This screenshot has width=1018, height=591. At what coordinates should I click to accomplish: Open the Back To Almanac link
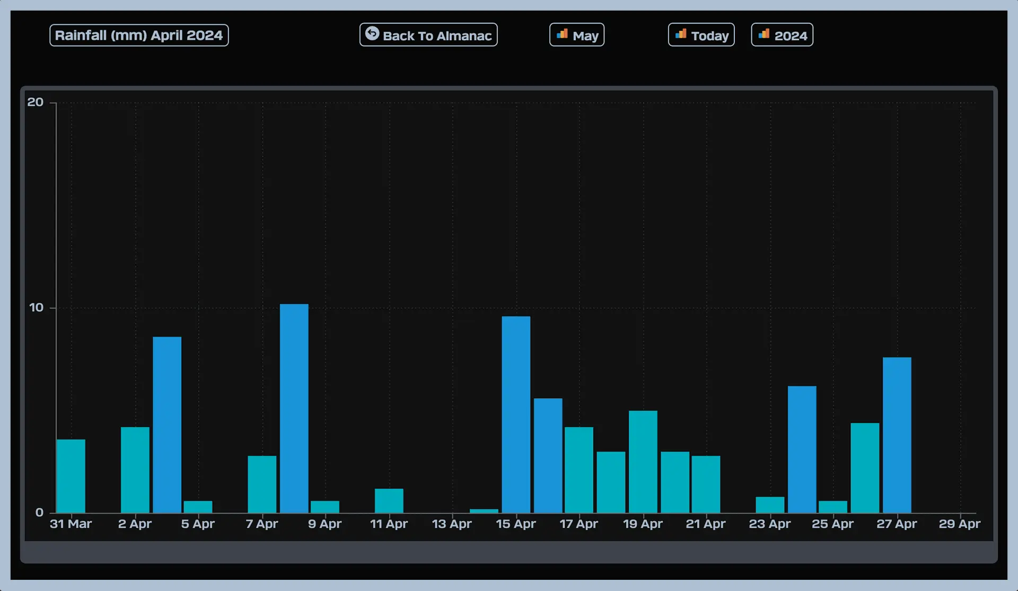(437, 36)
